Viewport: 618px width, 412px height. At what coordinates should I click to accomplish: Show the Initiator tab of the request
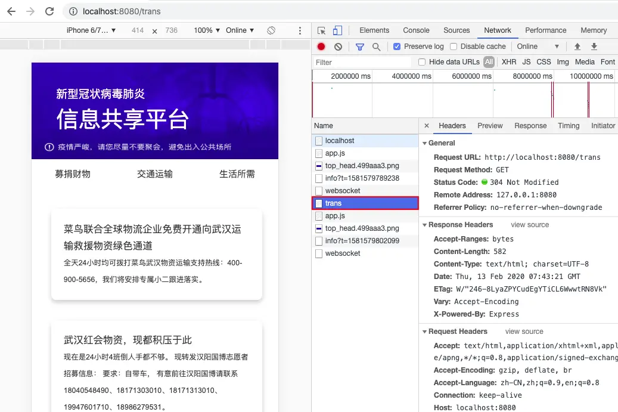click(x=603, y=126)
